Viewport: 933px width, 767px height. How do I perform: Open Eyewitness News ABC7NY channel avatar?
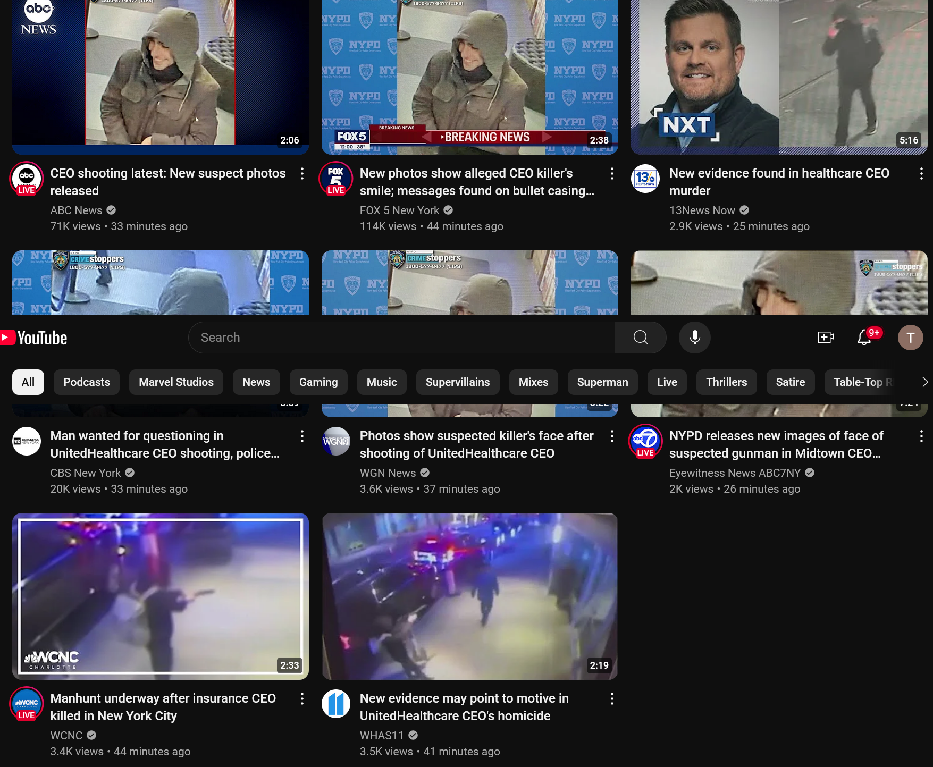(645, 441)
